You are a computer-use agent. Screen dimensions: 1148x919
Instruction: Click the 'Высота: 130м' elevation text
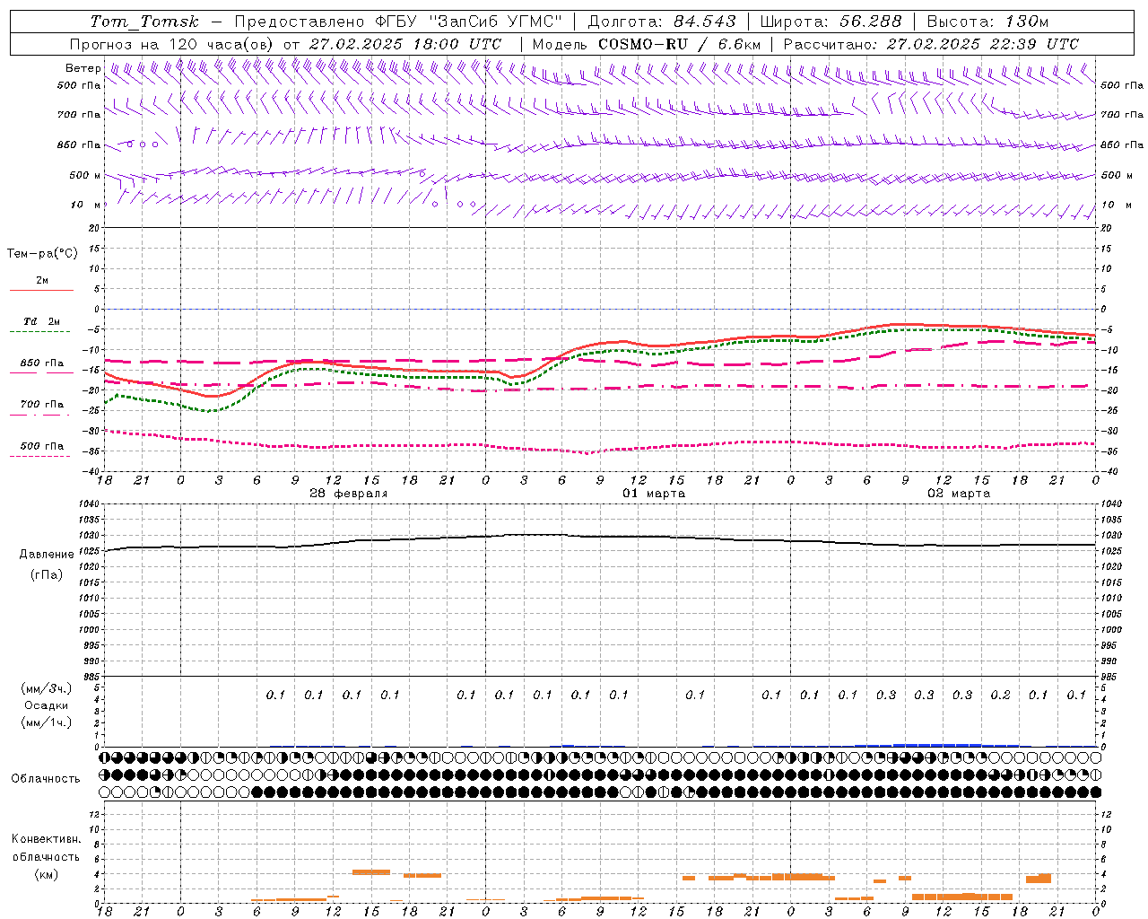pos(987,22)
